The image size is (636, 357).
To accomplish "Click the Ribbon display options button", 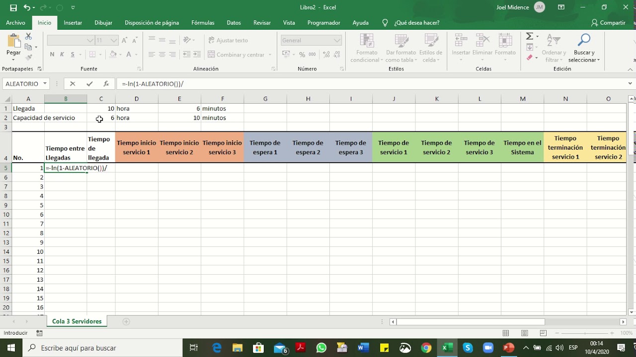I will [561, 7].
